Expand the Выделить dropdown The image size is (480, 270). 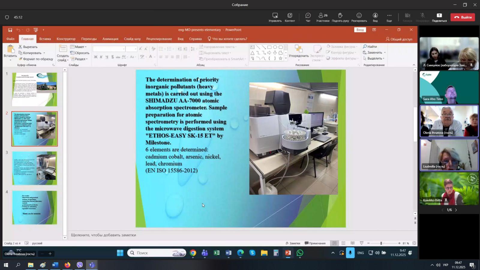(374, 58)
